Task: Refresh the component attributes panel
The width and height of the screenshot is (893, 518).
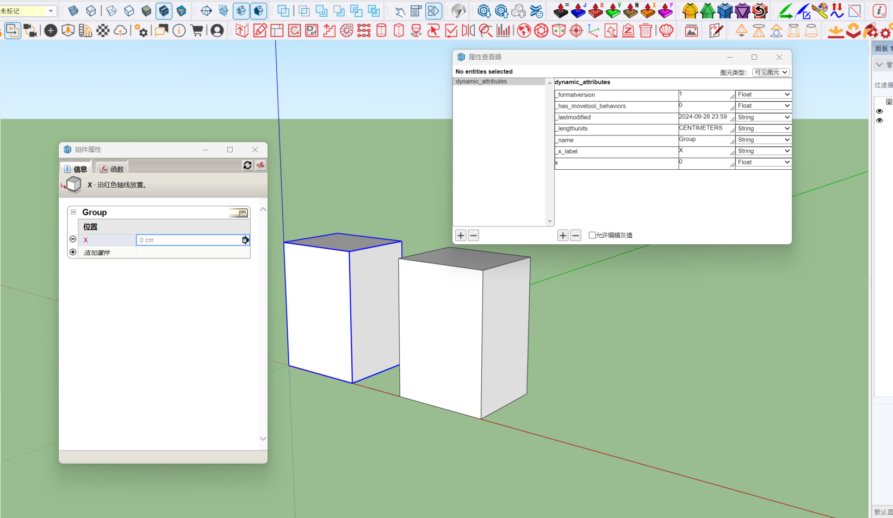Action: 247,165
